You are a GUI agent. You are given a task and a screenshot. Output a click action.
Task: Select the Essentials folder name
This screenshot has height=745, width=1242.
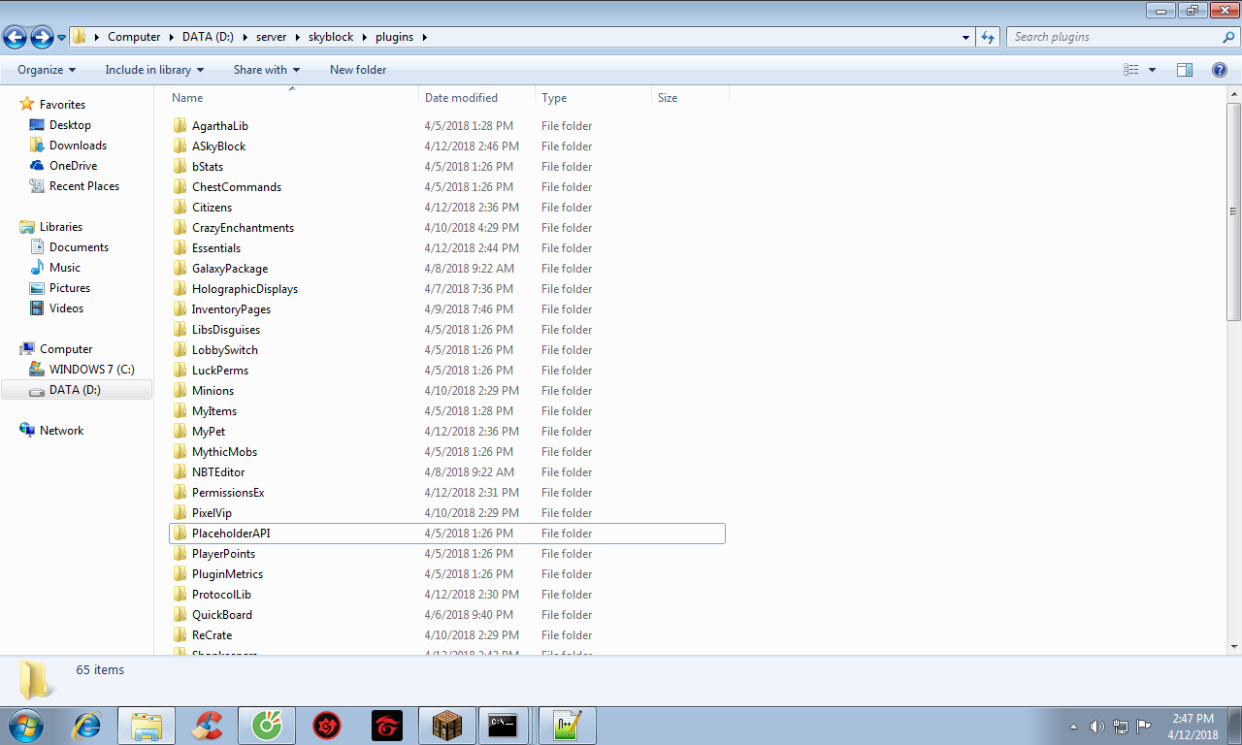point(216,248)
